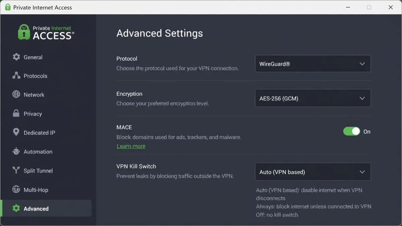Click the Encryption setting label

129,94
